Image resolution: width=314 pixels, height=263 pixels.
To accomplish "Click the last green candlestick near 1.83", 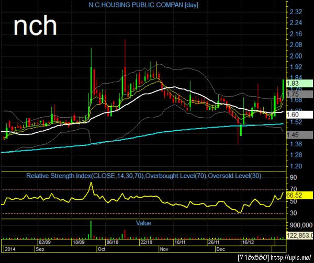I will click(283, 89).
